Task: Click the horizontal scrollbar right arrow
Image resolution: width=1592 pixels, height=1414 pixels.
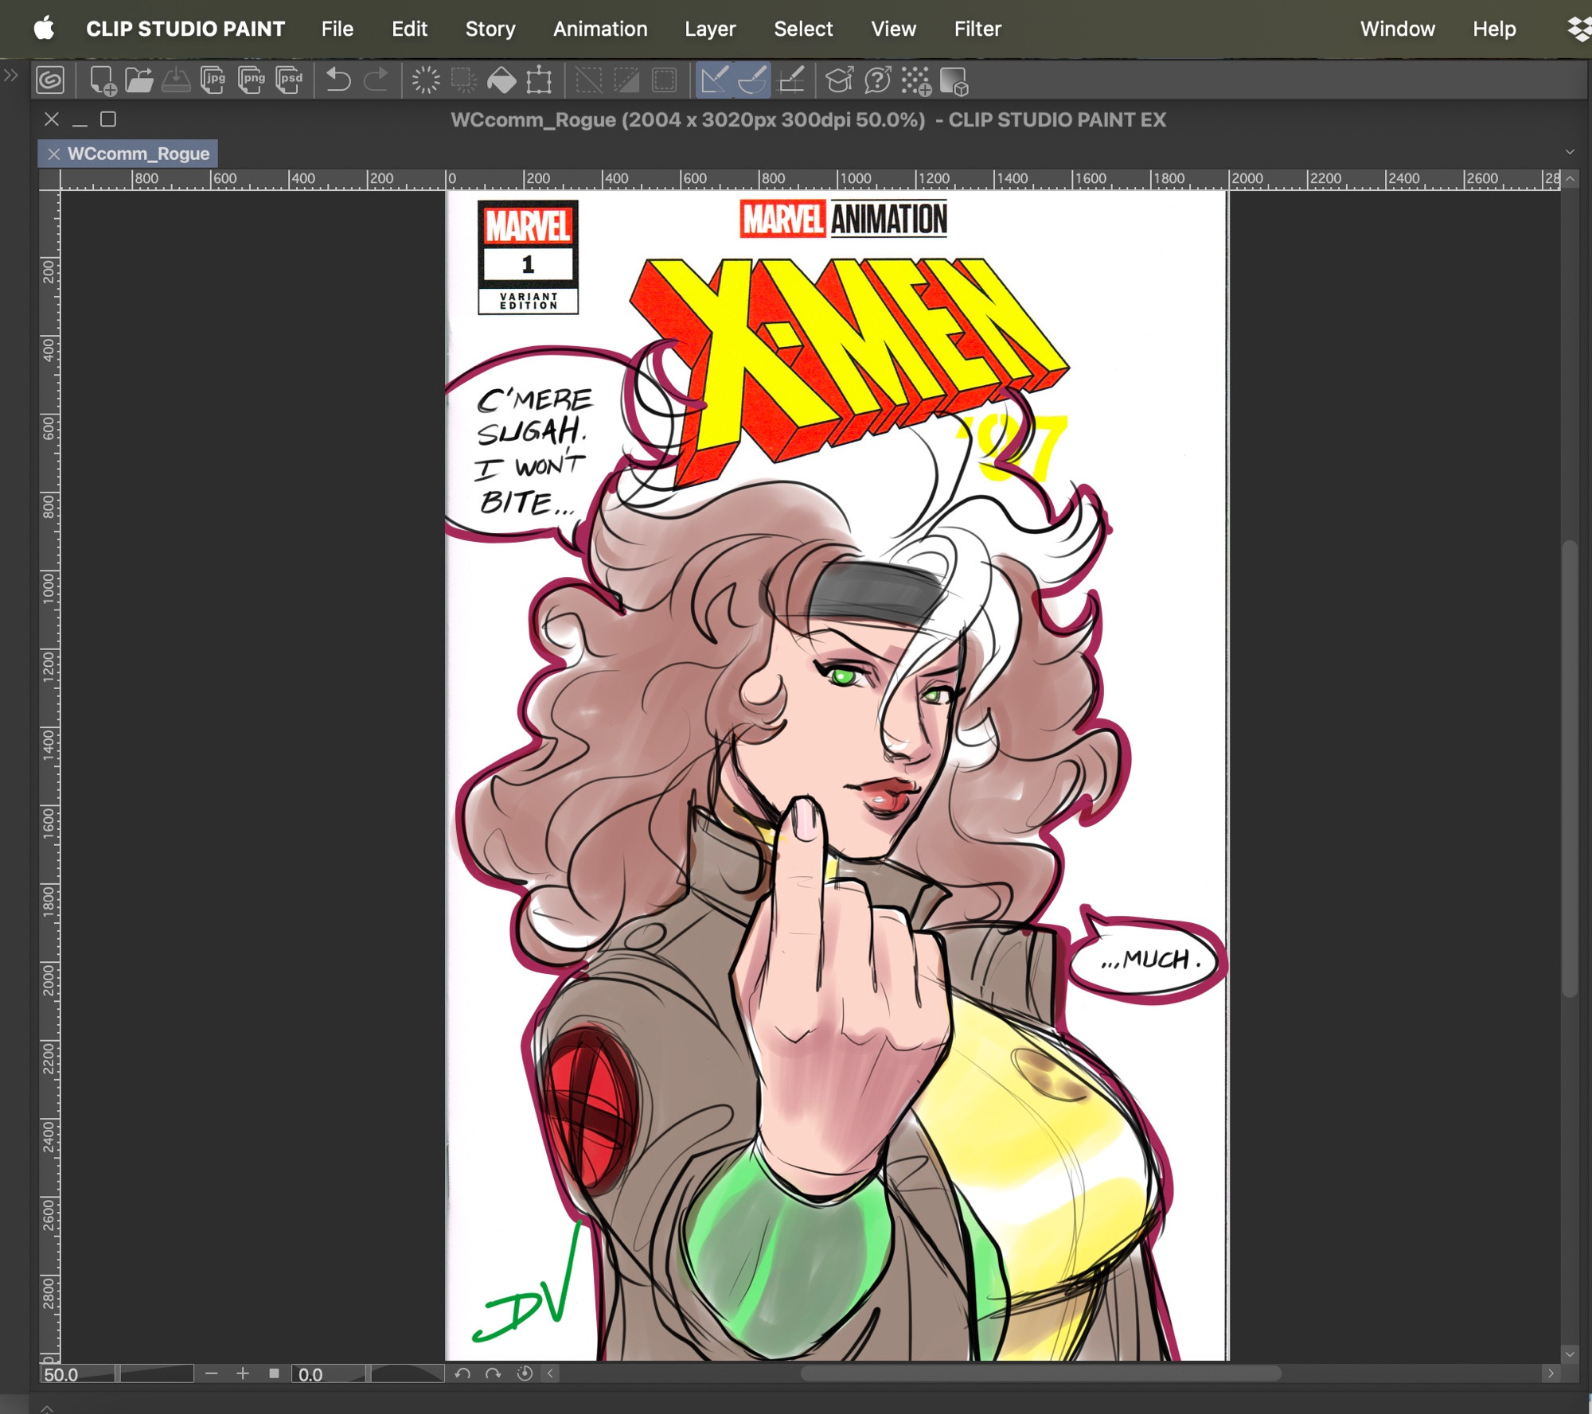Action: point(1550,1373)
